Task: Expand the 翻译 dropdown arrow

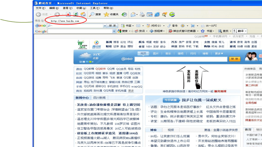Action: [246, 31]
